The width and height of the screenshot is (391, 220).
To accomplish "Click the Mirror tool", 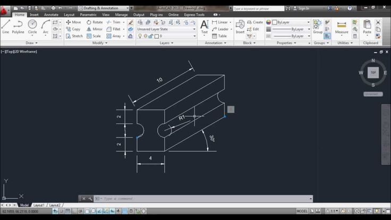I will tap(94, 29).
